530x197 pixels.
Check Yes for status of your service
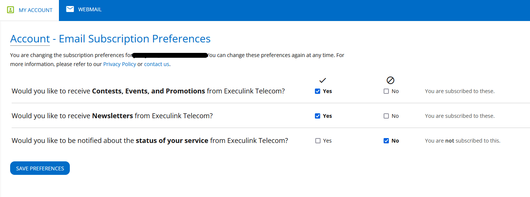318,141
